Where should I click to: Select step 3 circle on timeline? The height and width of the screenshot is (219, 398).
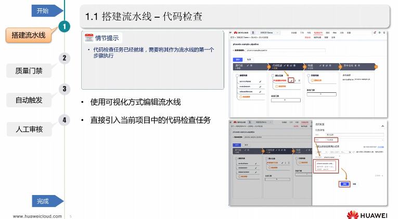(65, 89)
